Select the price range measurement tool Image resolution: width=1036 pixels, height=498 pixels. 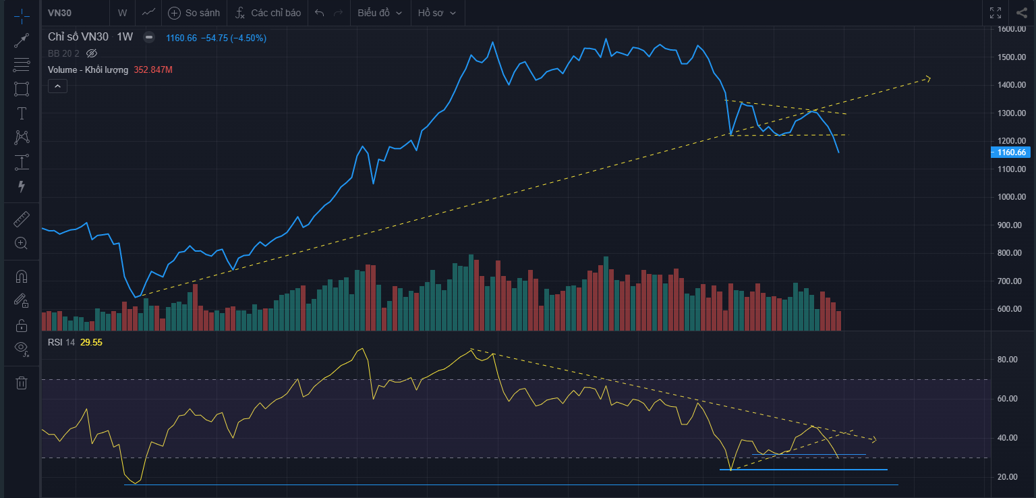tap(22, 162)
